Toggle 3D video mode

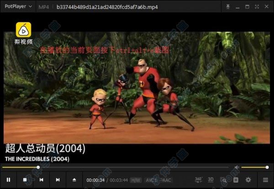pyautogui.click(x=211, y=179)
